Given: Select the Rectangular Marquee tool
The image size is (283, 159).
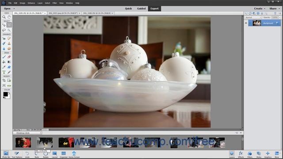Looking at the screenshot, I should 9,25.
